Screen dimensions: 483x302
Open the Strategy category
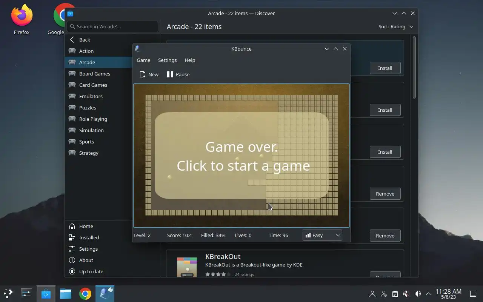[x=99, y=153]
